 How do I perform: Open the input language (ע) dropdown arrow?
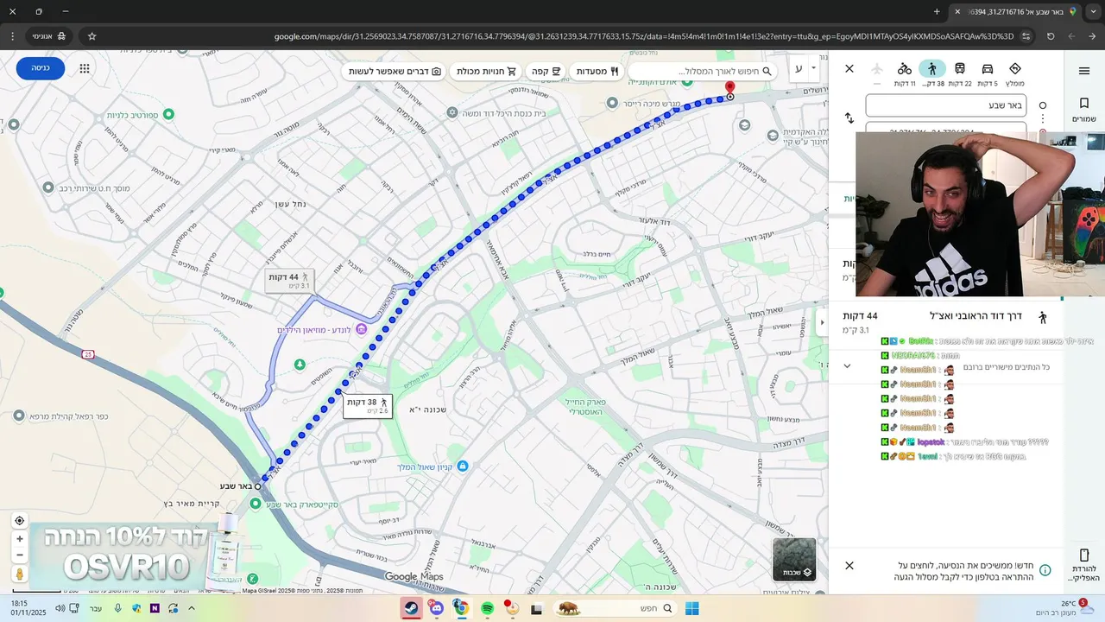(x=813, y=68)
